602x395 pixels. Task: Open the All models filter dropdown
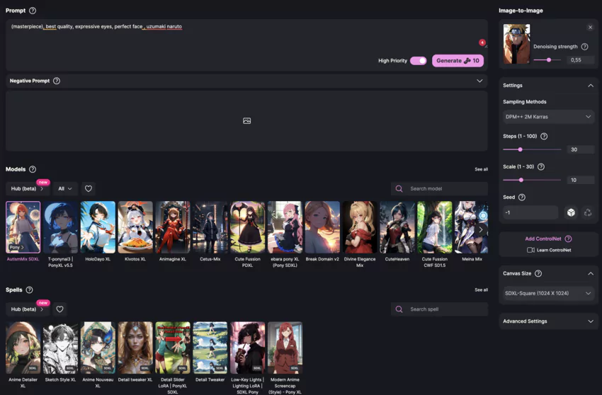click(65, 188)
